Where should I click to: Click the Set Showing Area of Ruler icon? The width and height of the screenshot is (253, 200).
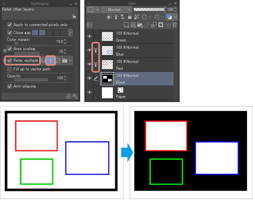tap(157, 17)
